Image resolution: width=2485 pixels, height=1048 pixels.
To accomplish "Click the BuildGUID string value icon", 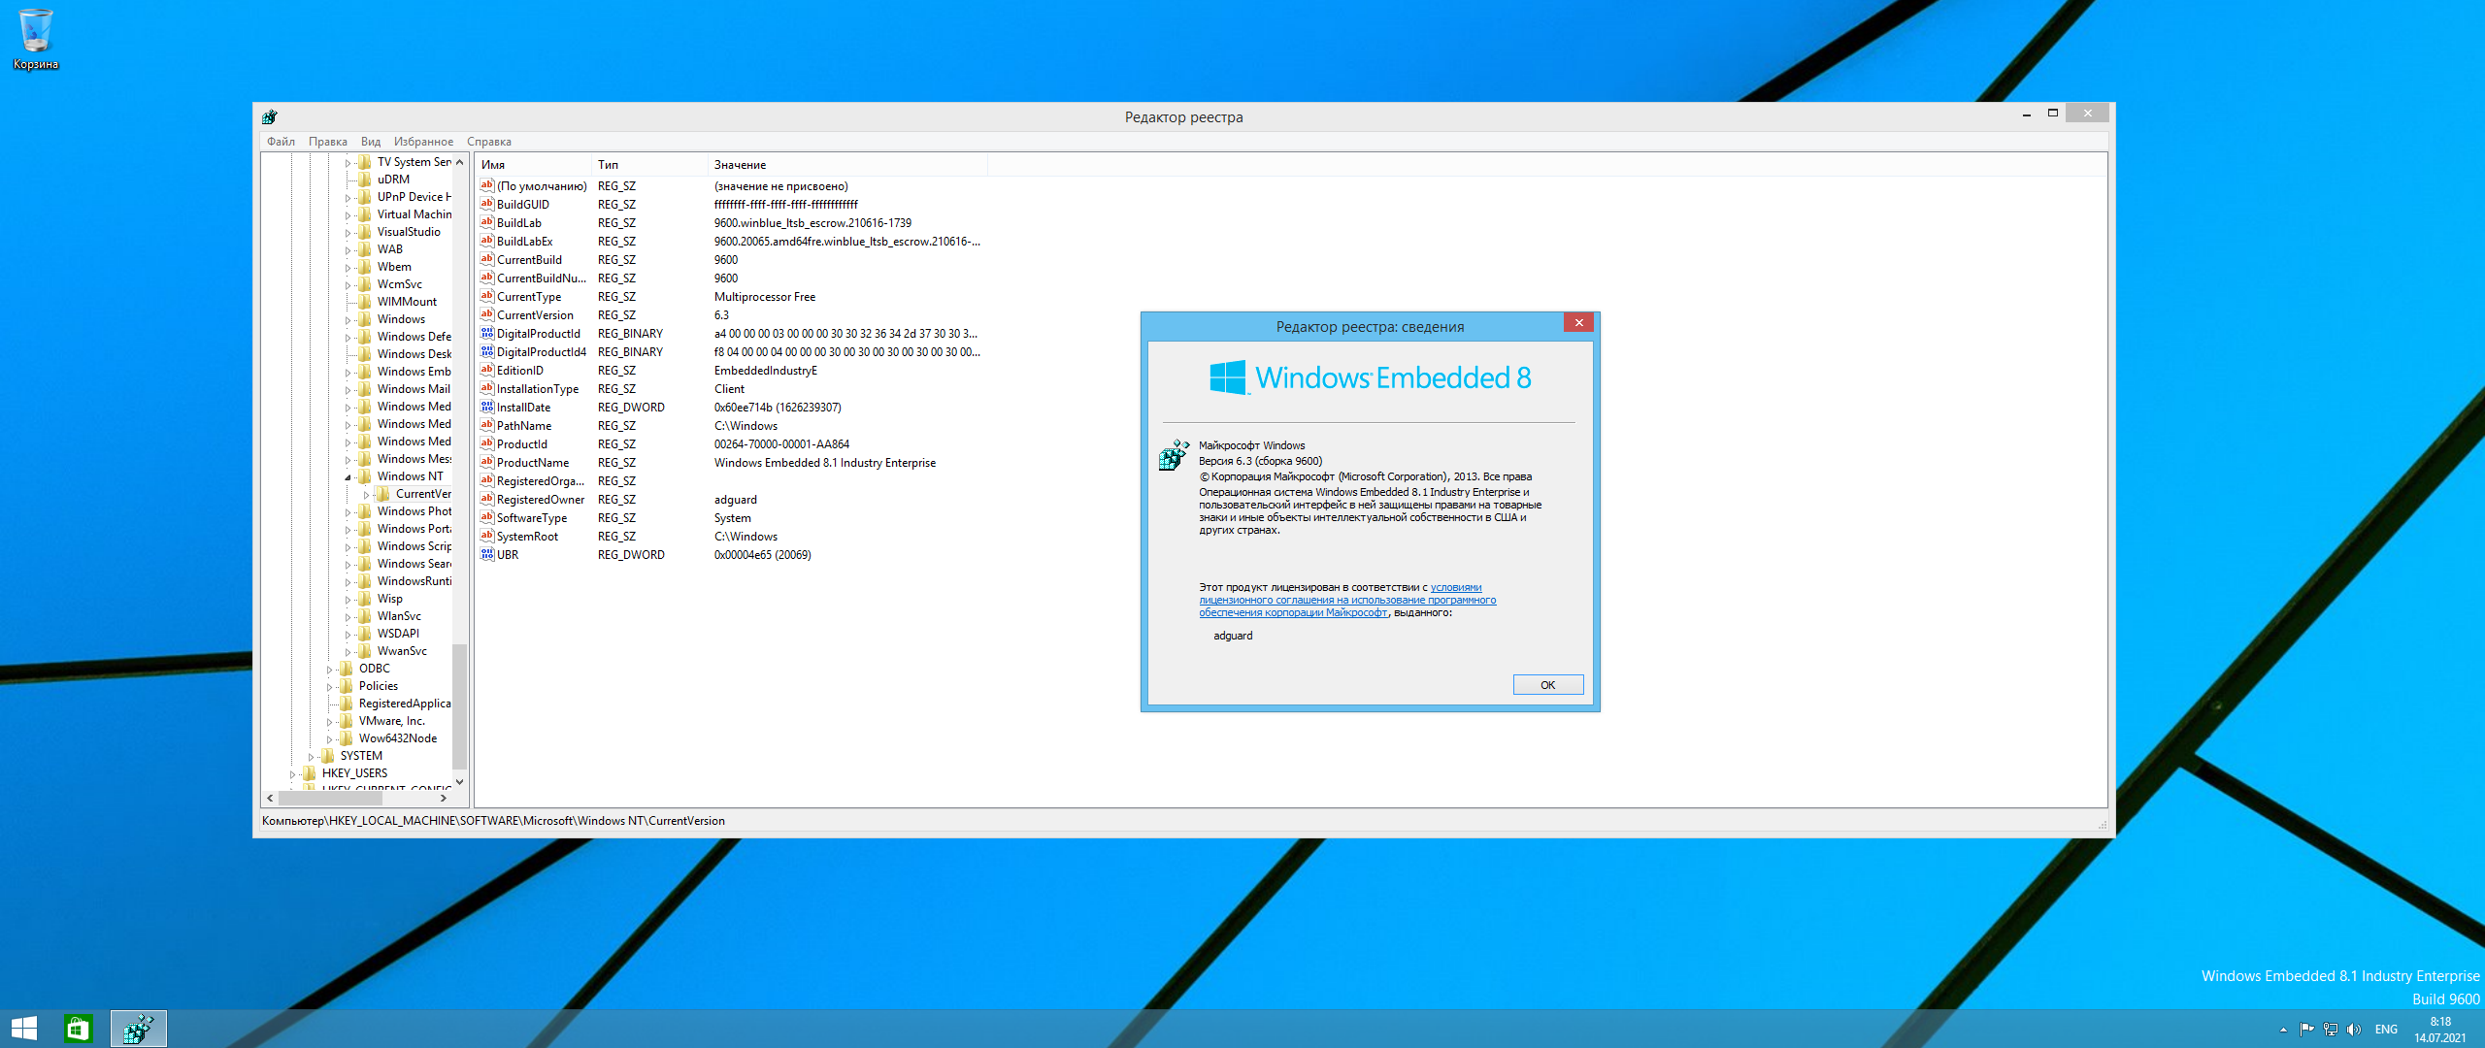I will point(487,204).
